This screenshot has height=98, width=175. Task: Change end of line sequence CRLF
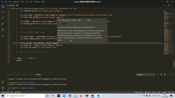[159, 92]
